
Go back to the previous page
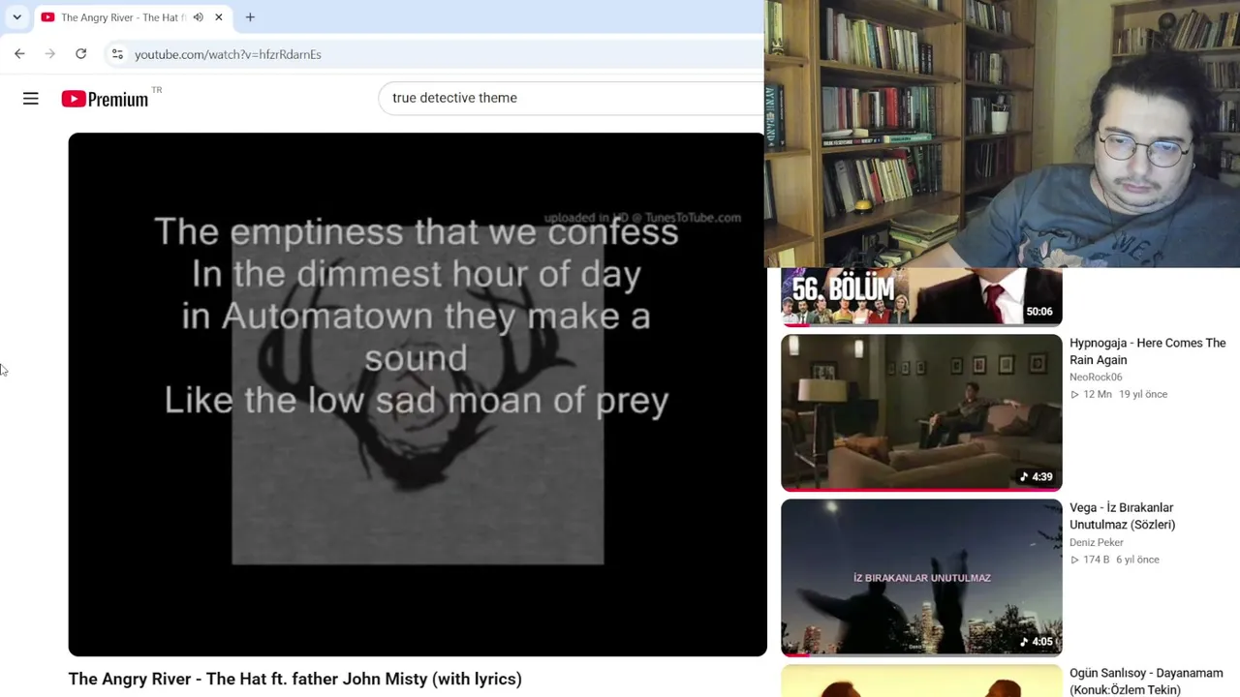click(19, 54)
